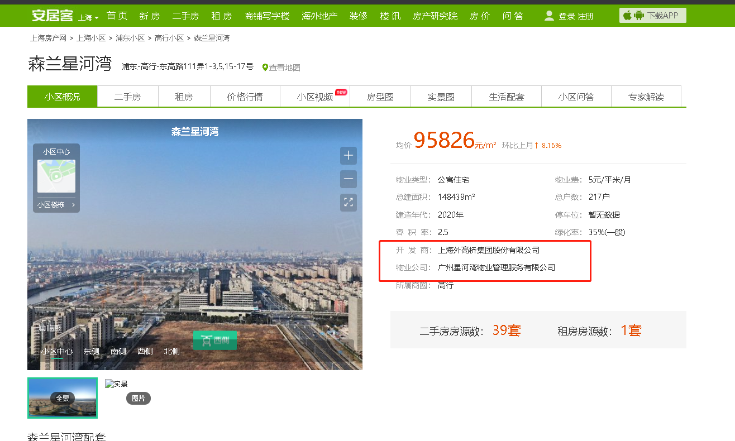Click the green 西侧 hotspot marker
Image resolution: width=735 pixels, height=441 pixels.
[x=214, y=341]
